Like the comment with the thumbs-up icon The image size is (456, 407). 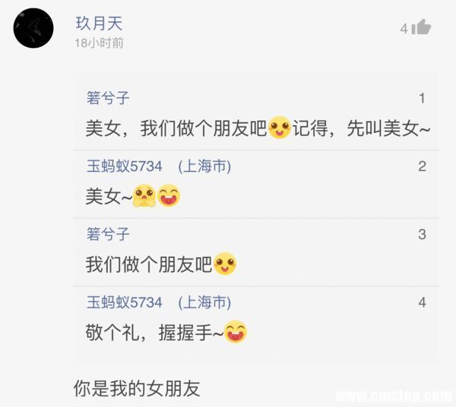421,27
